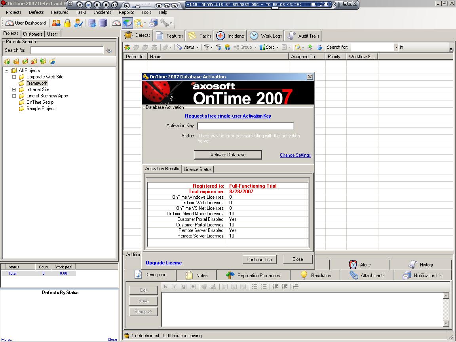The height and width of the screenshot is (342, 456).
Task: Switch to the License Status tab
Action: pos(198,169)
